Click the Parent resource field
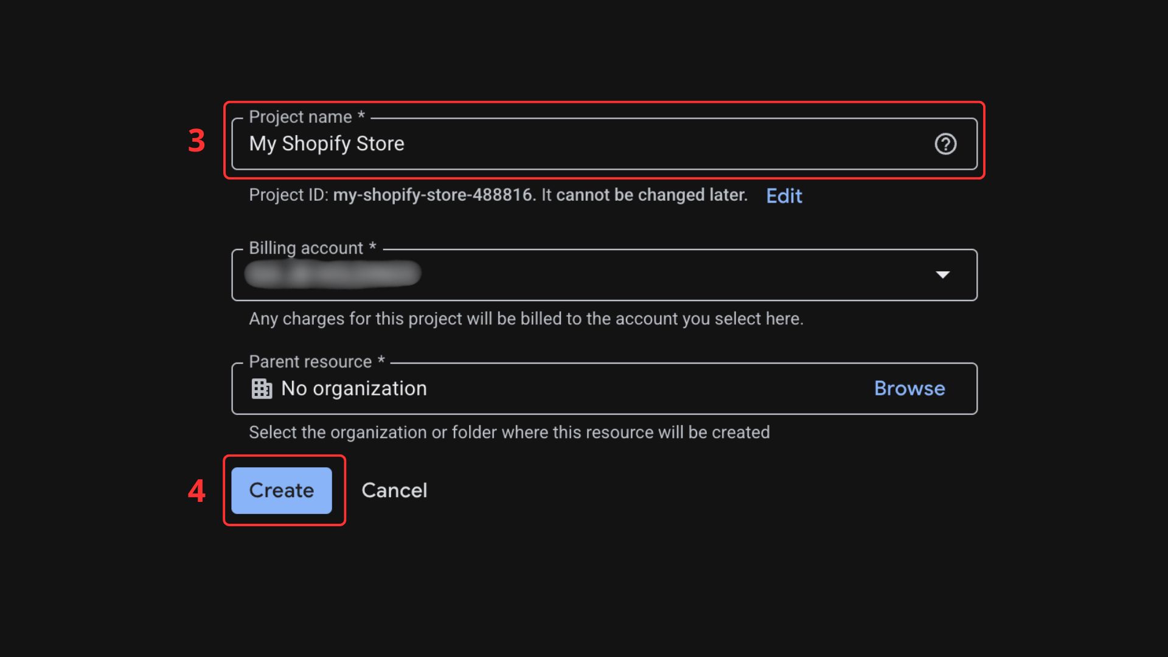Viewport: 1168px width, 657px height. point(608,389)
